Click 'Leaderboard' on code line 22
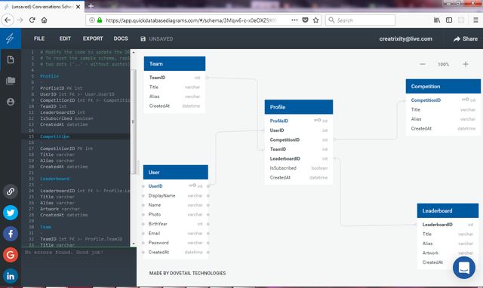The width and height of the screenshot is (483, 288). [x=55, y=179]
